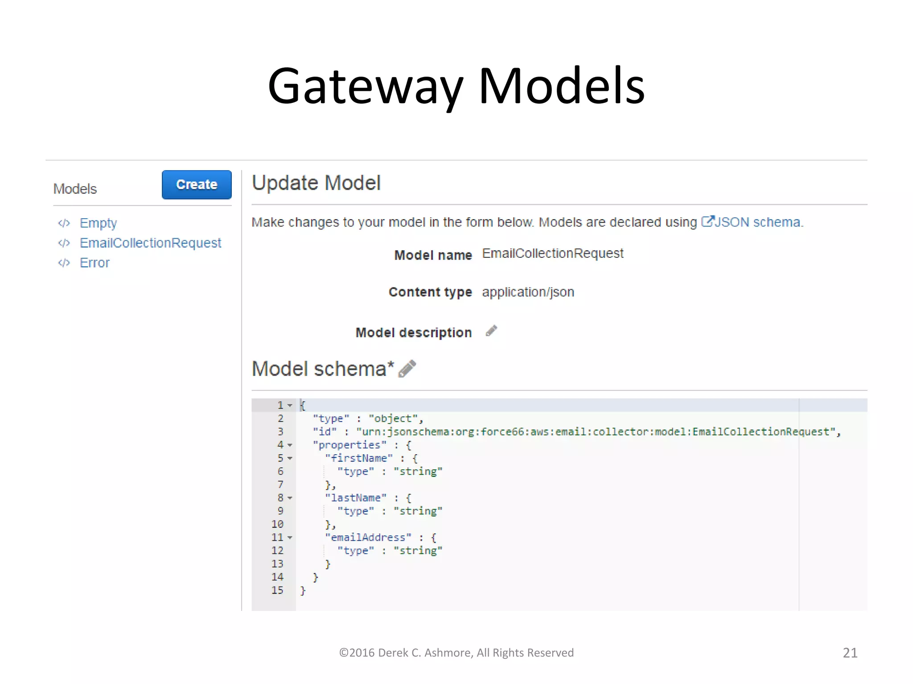
Task: Select the EmailCollectionRequest model
Action: [150, 243]
